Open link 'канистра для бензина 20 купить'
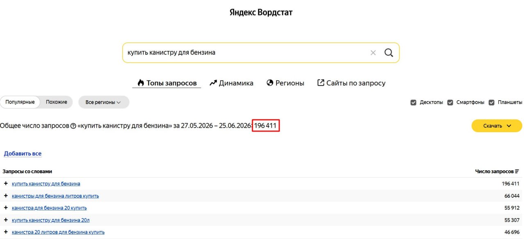This screenshot has width=524, height=239. (x=49, y=208)
